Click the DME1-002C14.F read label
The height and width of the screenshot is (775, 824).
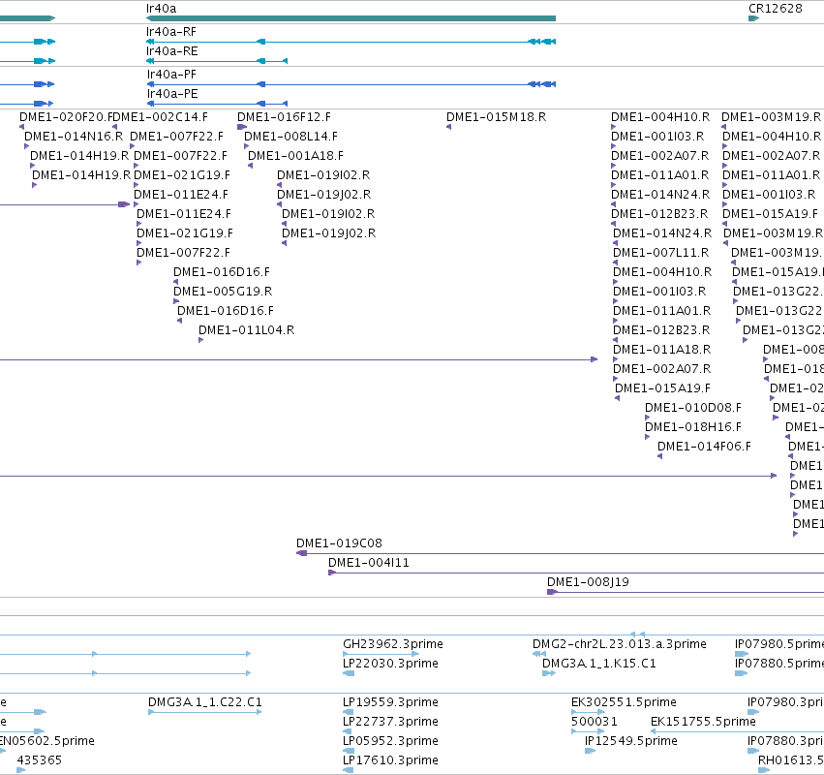pyautogui.click(x=161, y=116)
